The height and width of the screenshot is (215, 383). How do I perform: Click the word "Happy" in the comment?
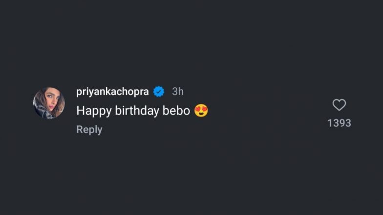pyautogui.click(x=94, y=111)
